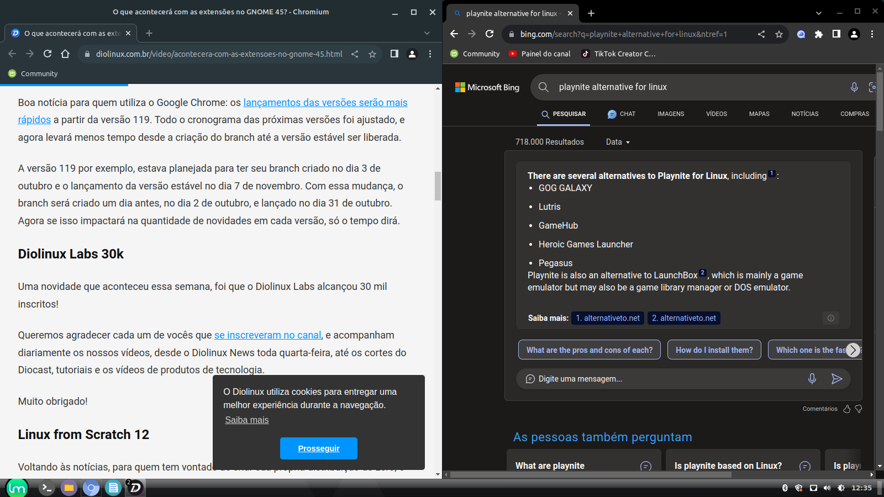Open 'TikTok Creator C...' bookmark
884x497 pixels.
pos(618,54)
